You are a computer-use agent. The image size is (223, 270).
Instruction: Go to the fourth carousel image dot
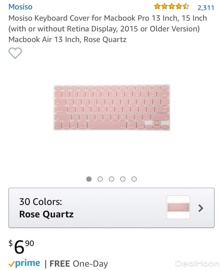(123, 179)
